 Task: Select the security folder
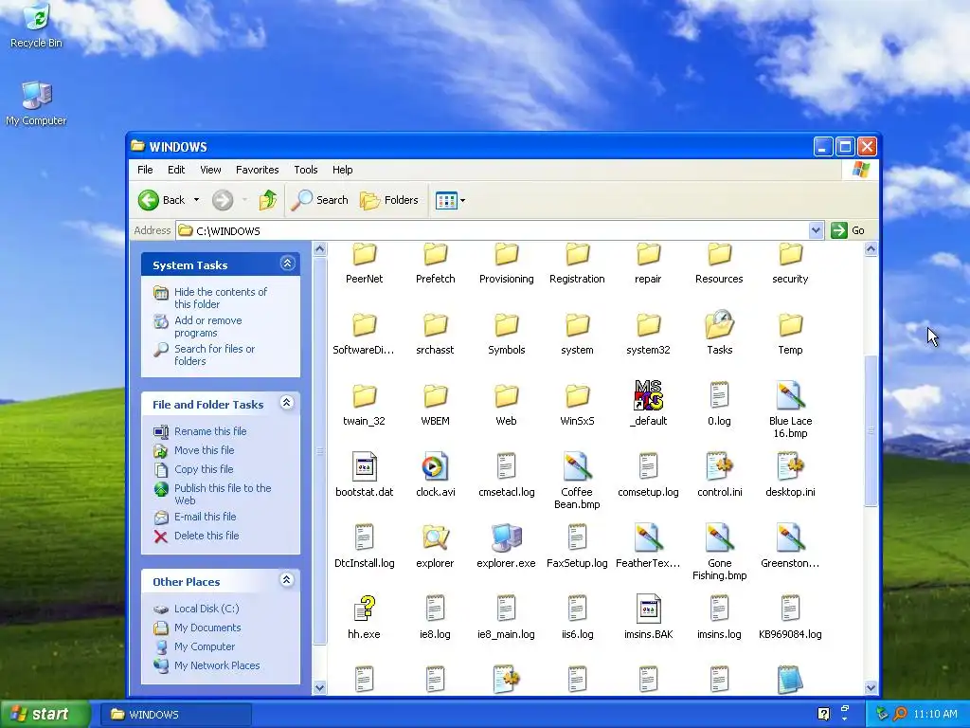[x=790, y=264]
